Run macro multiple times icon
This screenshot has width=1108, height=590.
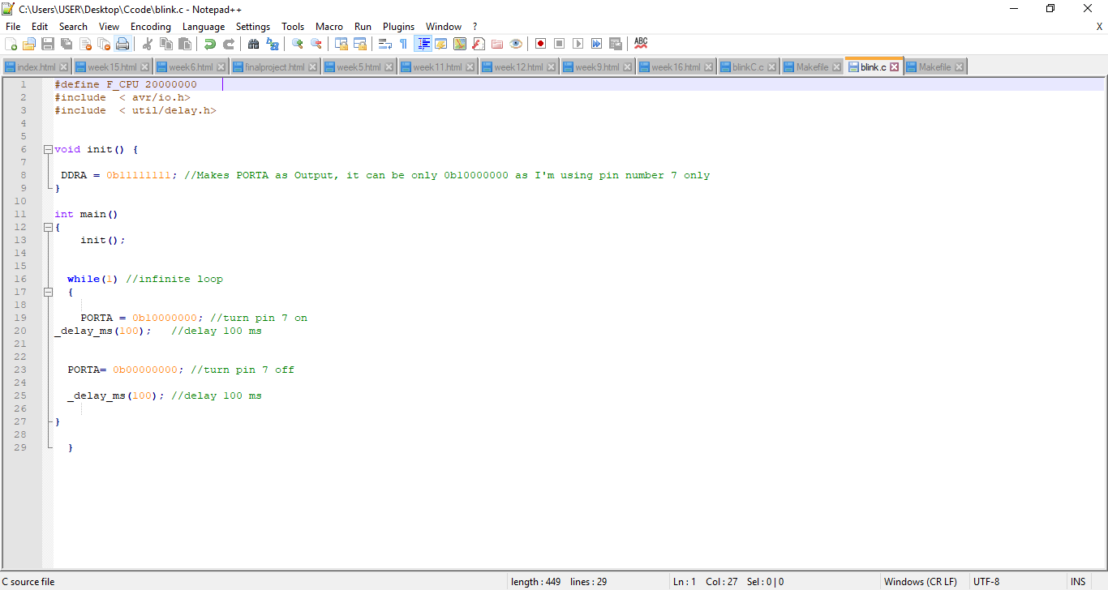[x=595, y=44]
